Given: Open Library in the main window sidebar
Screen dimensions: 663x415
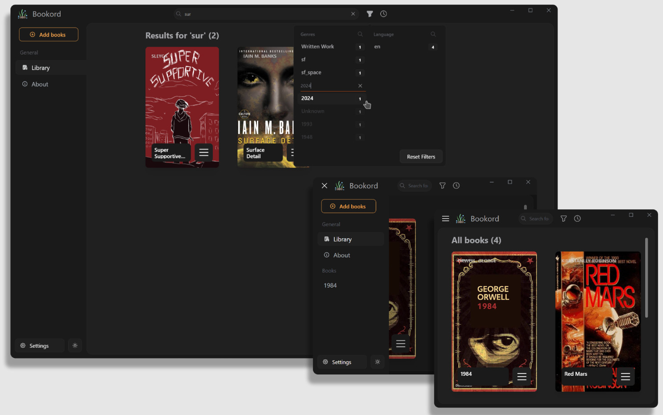Looking at the screenshot, I should click(x=50, y=68).
